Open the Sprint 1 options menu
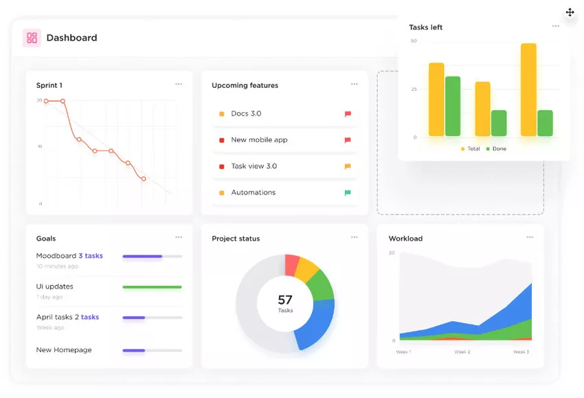 click(179, 84)
